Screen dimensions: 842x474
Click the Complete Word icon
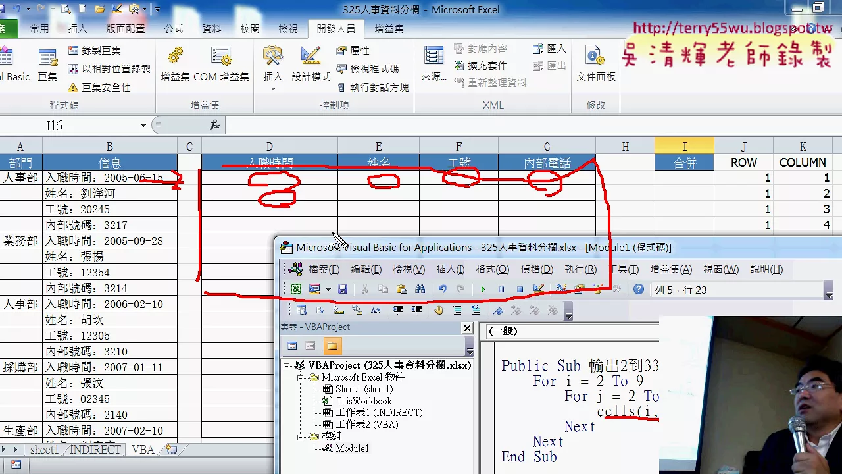click(x=375, y=310)
